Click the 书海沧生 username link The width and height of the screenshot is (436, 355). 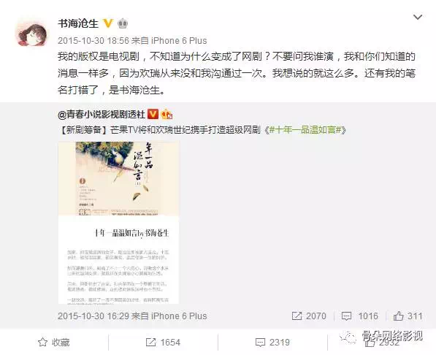(x=78, y=23)
